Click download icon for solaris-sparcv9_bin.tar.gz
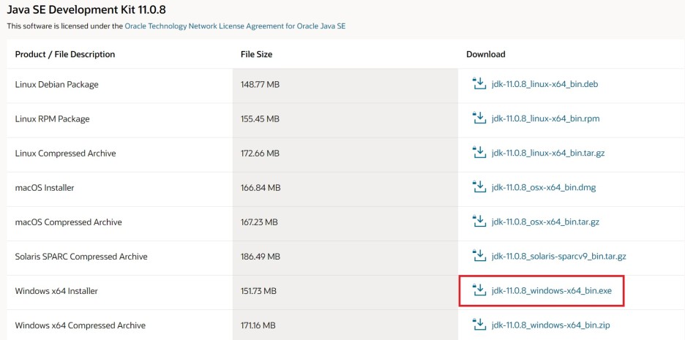The height and width of the screenshot is (340, 685). (479, 256)
